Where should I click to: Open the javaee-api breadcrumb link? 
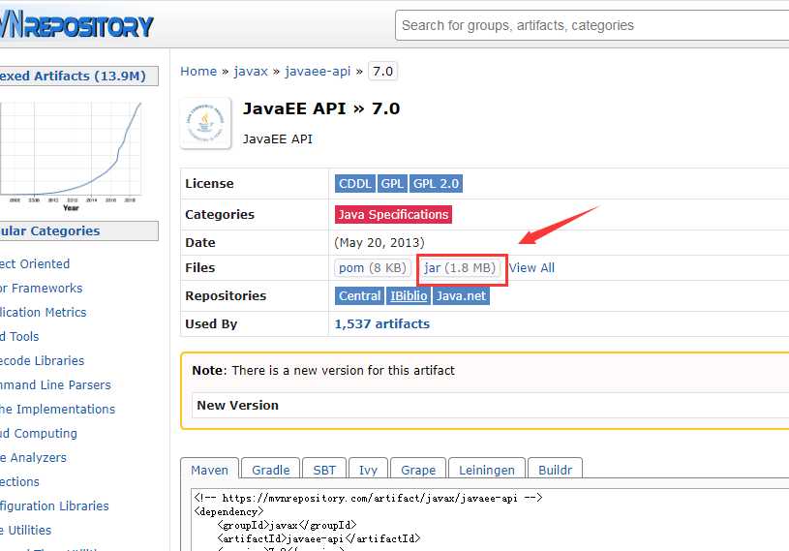coord(318,71)
